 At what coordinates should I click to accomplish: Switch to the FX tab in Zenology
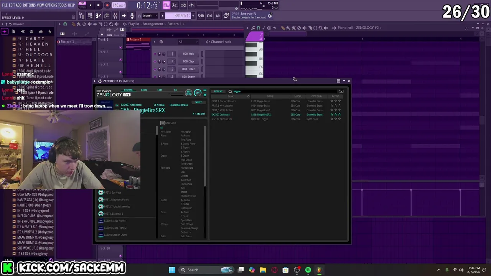175,90
